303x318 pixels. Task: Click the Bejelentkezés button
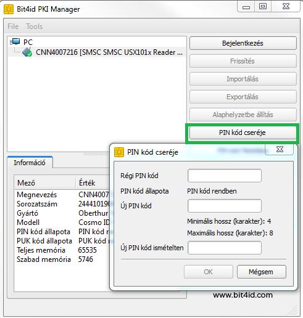coord(243,43)
